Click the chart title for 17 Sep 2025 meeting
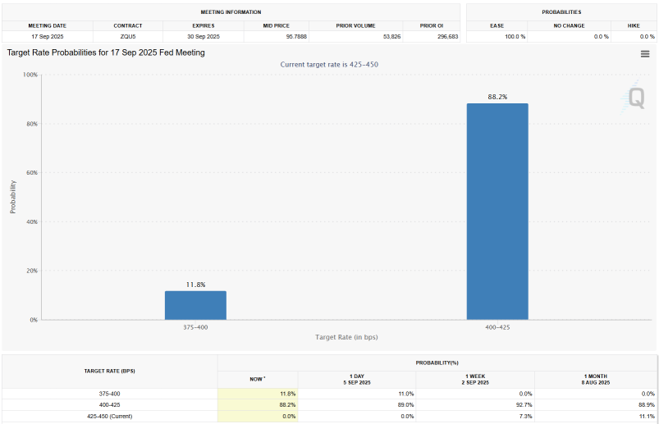Screen dimensions: 659x424 pos(106,52)
